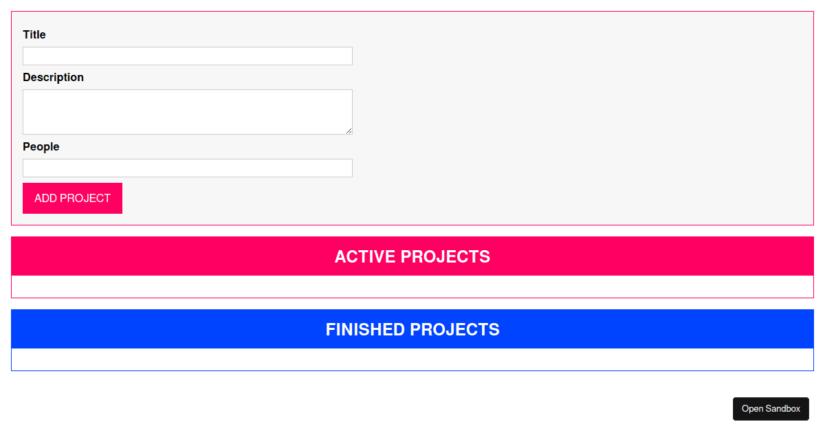Click the empty active projects list area
This screenshot has height=433, width=825.
tap(412, 287)
